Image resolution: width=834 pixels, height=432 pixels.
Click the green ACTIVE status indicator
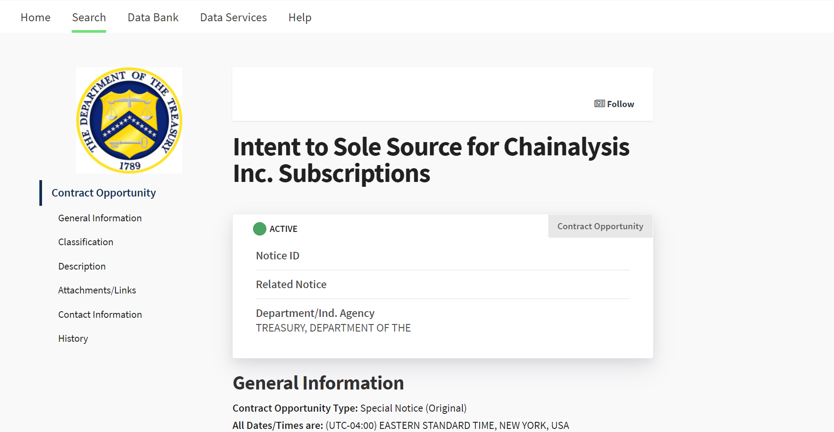click(260, 229)
